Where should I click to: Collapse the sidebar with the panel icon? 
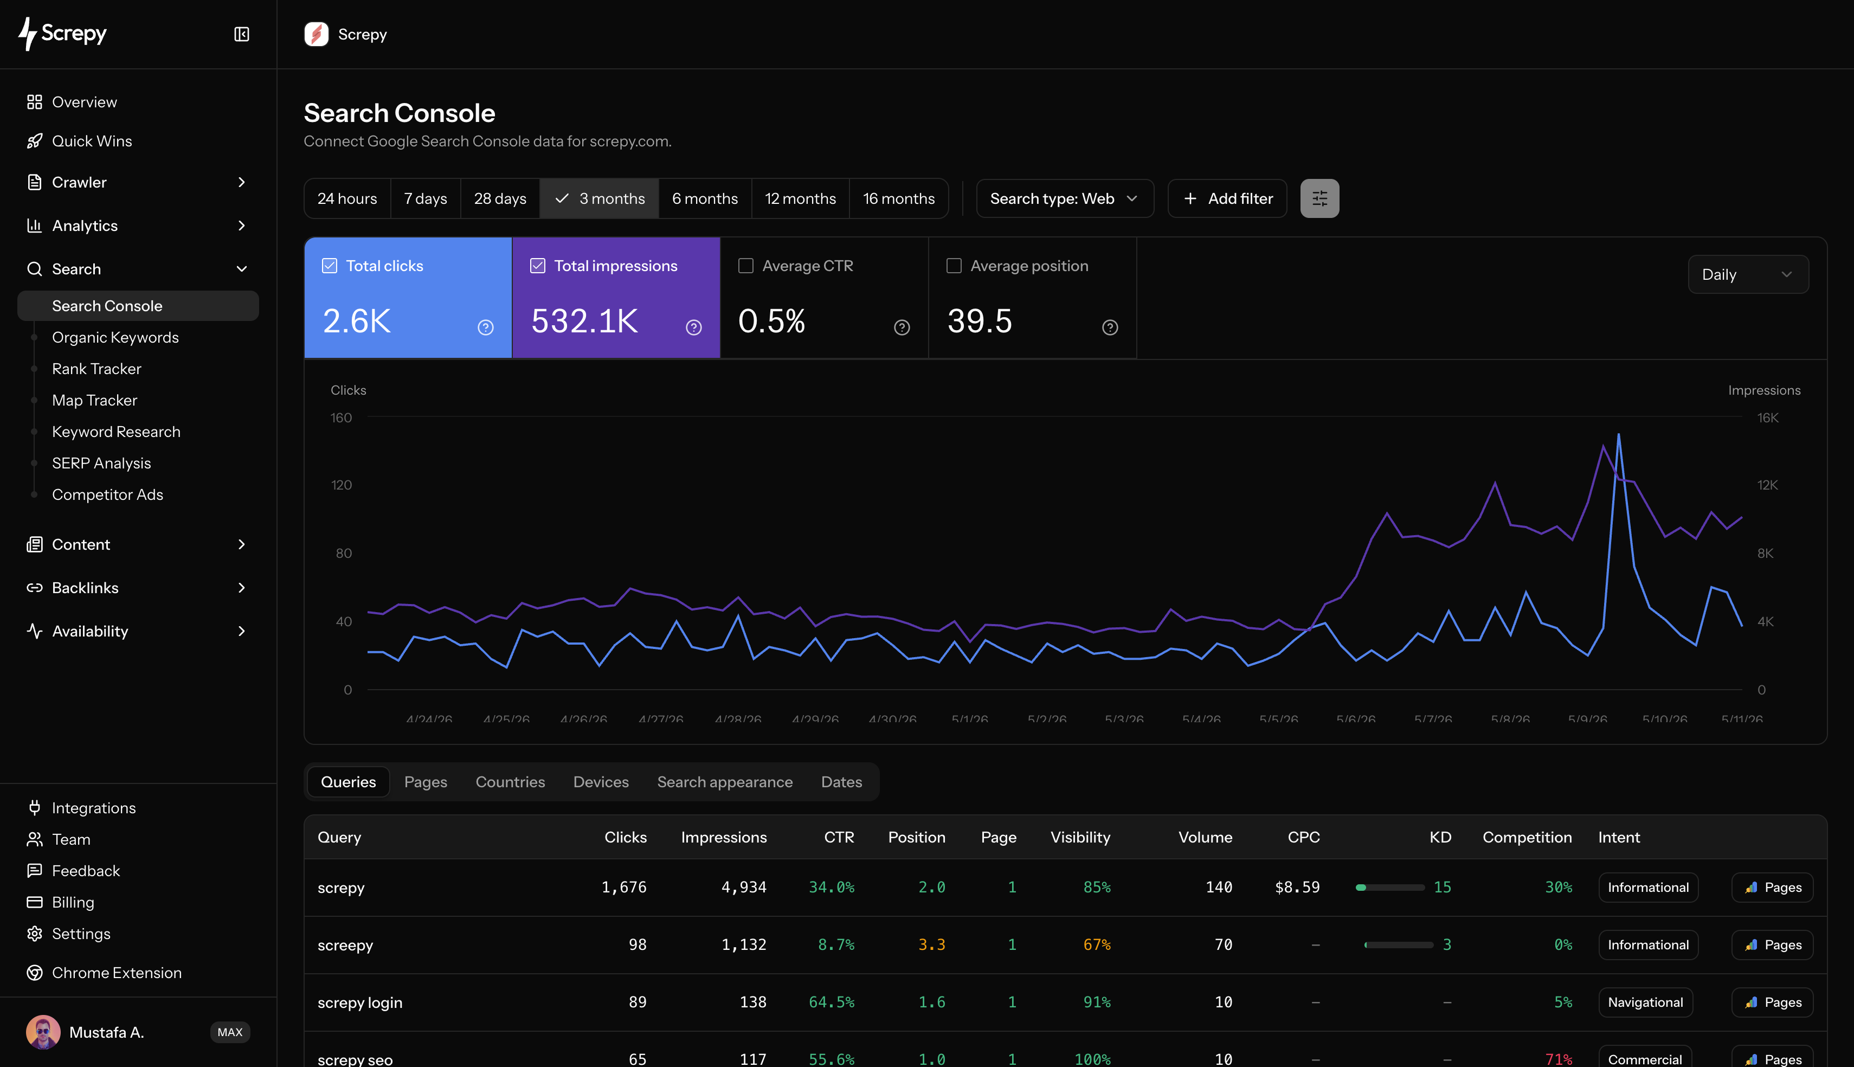click(242, 35)
